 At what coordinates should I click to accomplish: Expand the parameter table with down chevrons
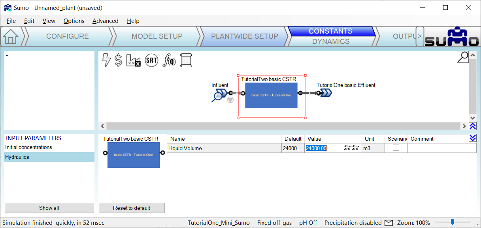click(472, 138)
